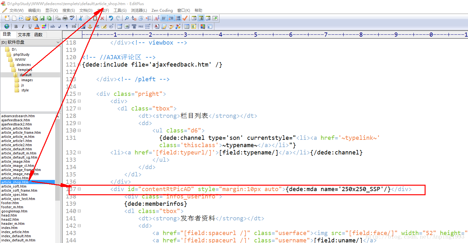
Task: Click the New HTML page icon
Action: (21, 18)
